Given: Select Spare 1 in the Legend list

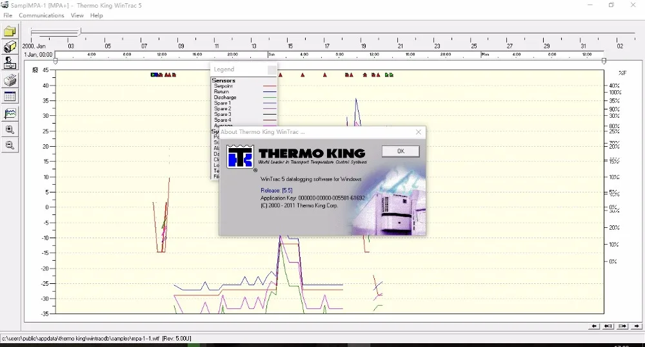Looking at the screenshot, I should point(223,103).
